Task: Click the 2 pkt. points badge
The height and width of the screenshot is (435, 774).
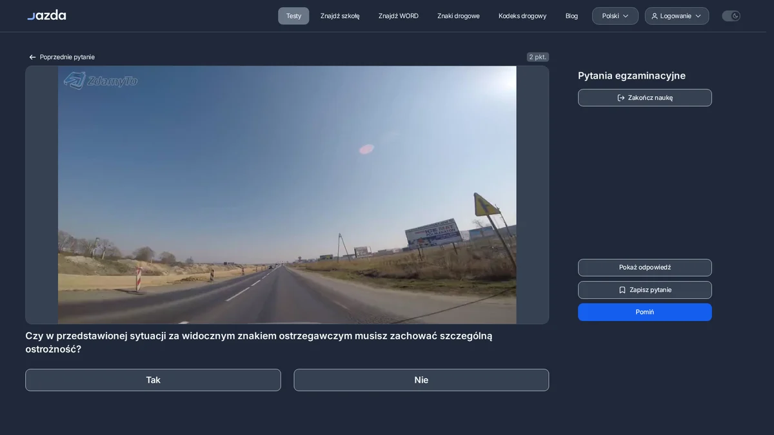Action: (538, 57)
